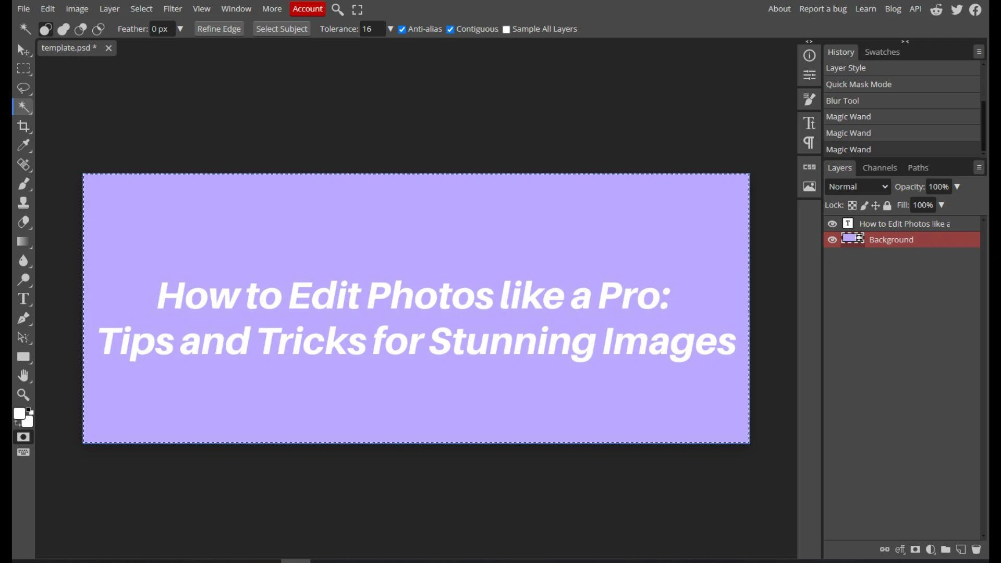Click the Select Subject button
Screen dimensions: 1001x563
coord(282,29)
